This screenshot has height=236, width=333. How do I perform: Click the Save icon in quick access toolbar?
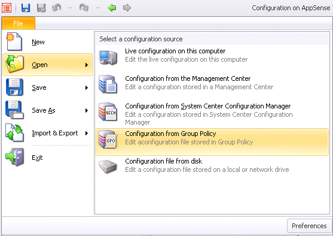point(26,8)
